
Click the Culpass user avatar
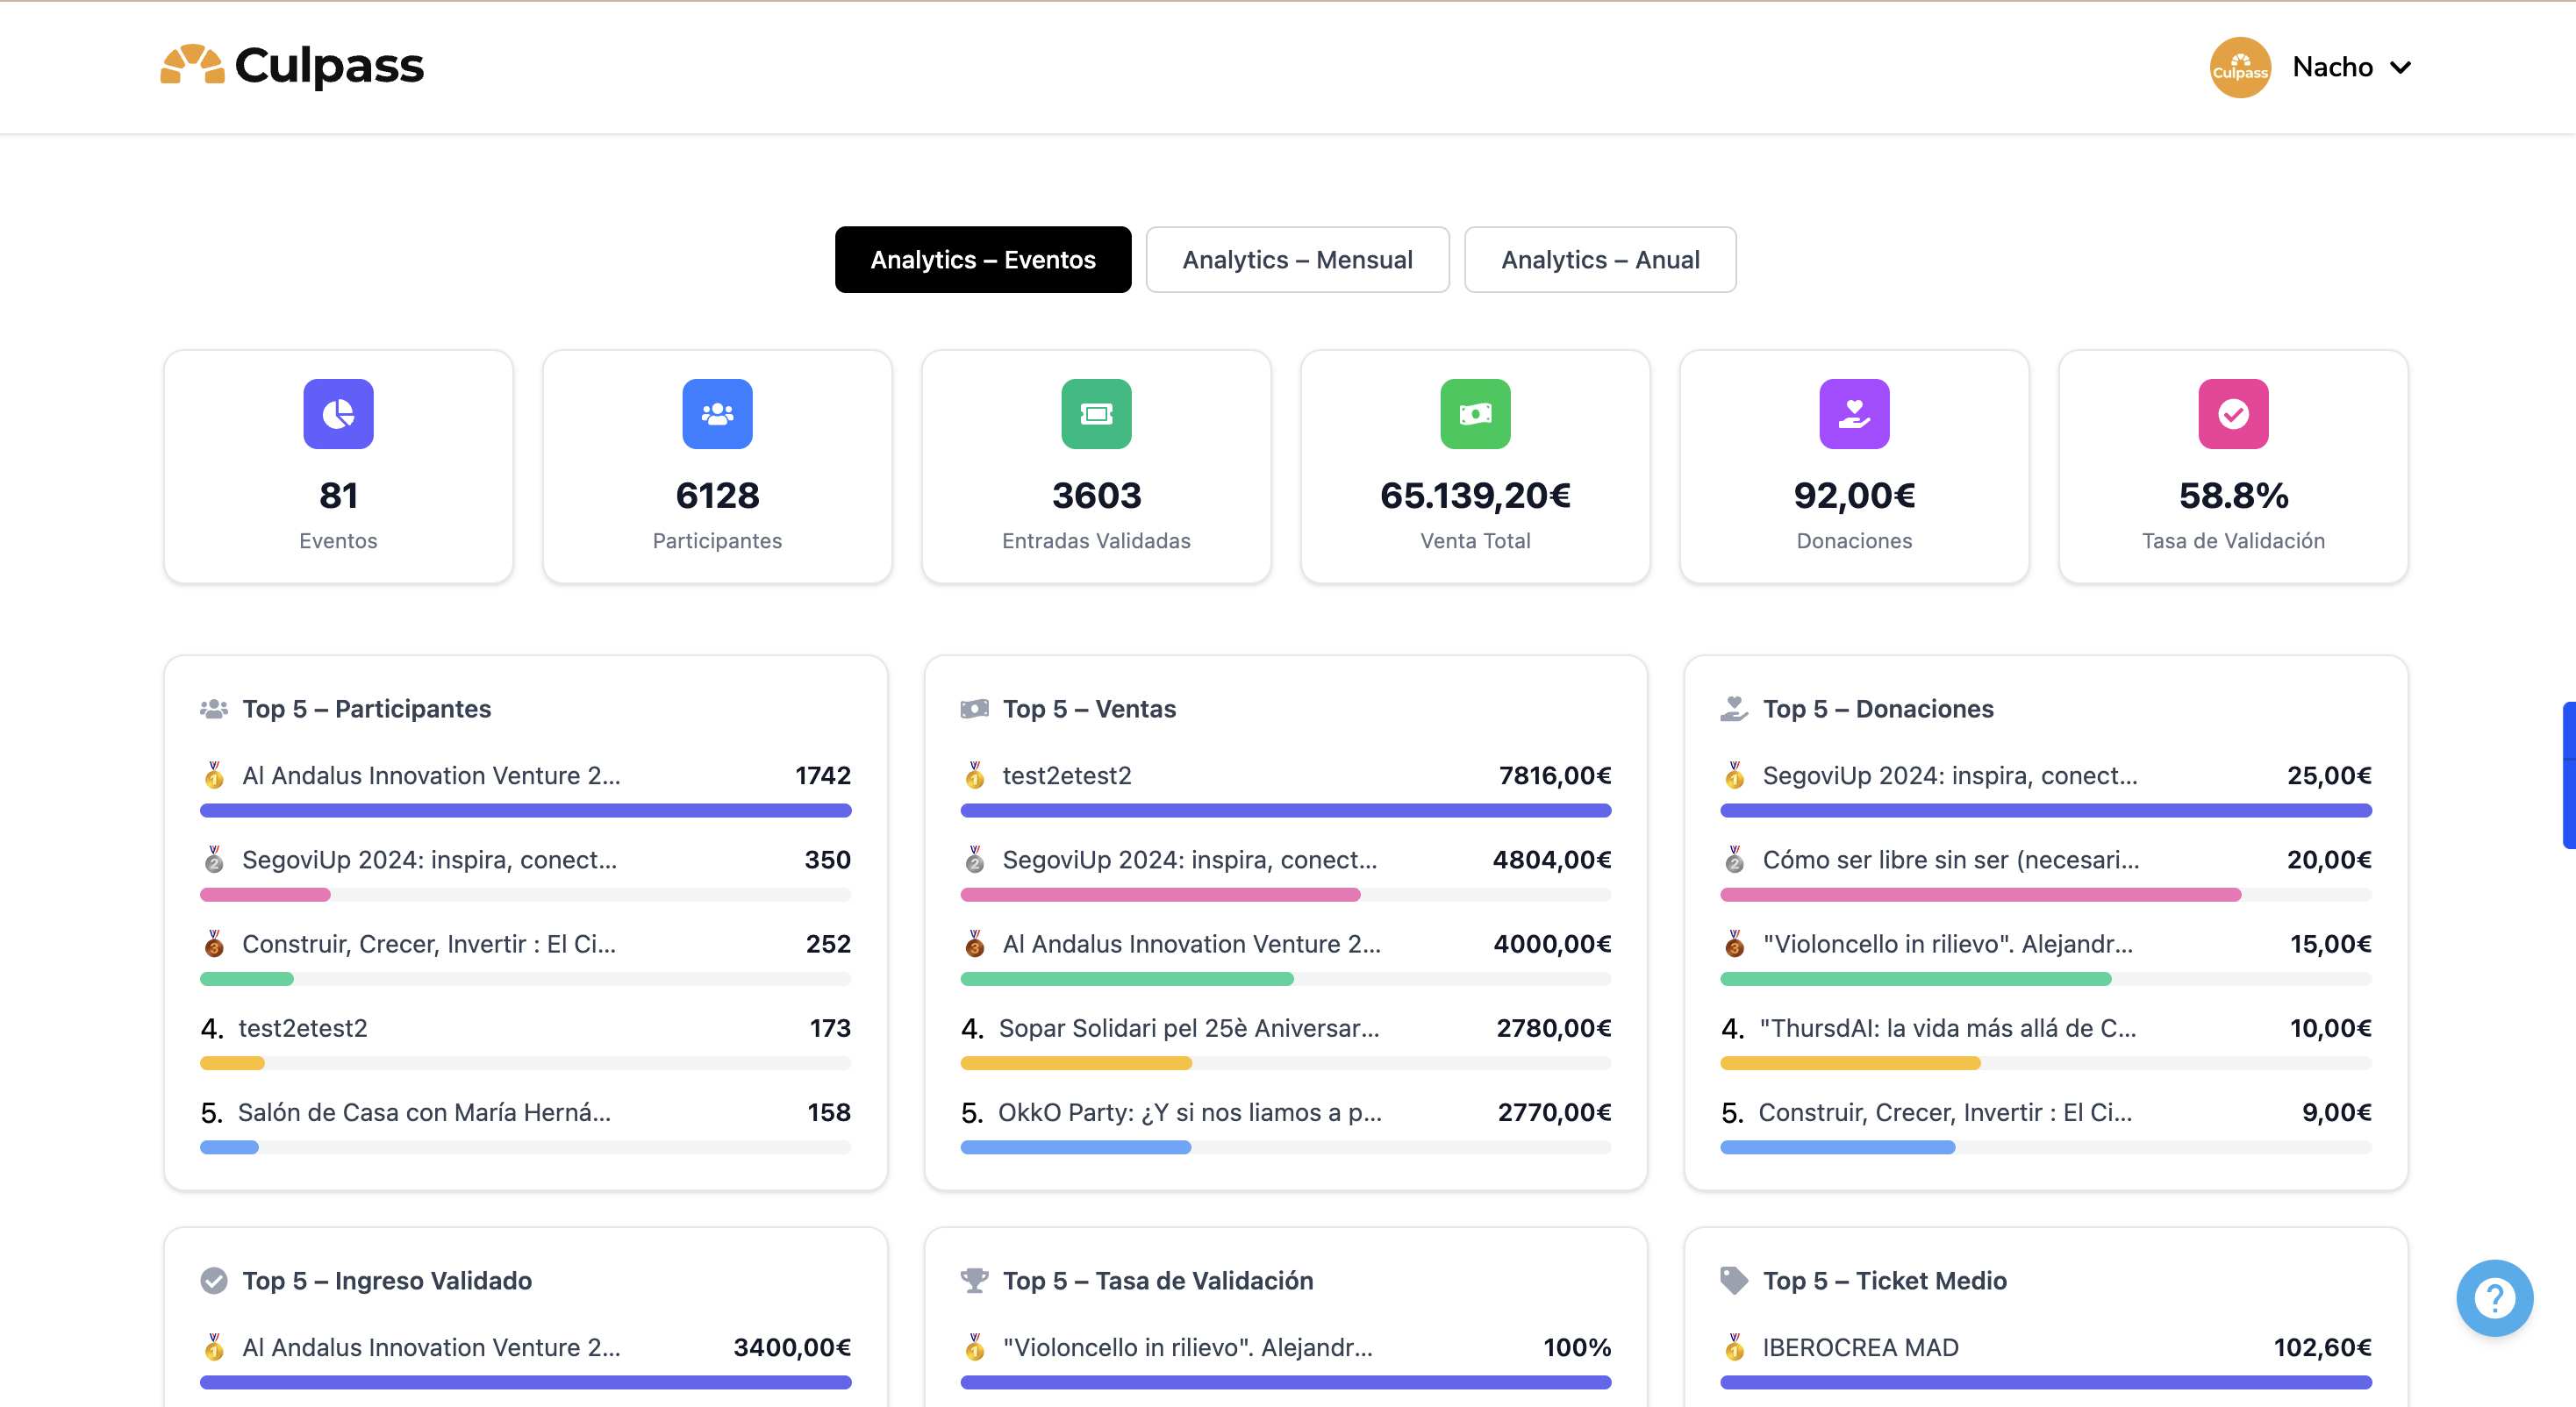pyautogui.click(x=2240, y=67)
